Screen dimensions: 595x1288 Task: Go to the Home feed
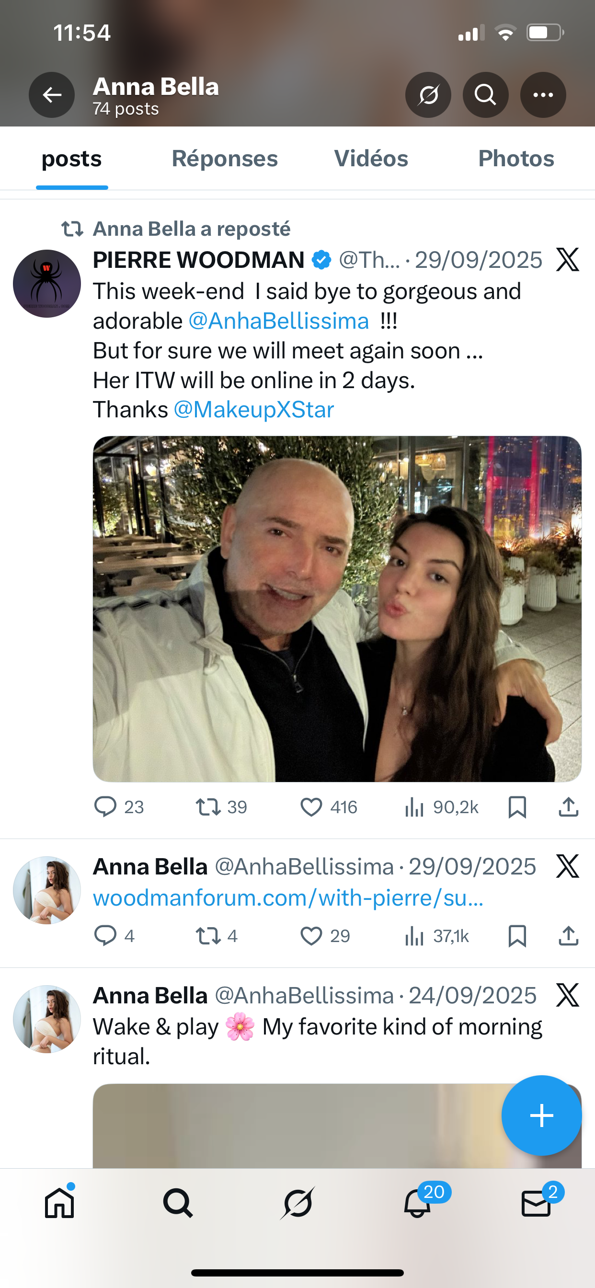point(59,1203)
